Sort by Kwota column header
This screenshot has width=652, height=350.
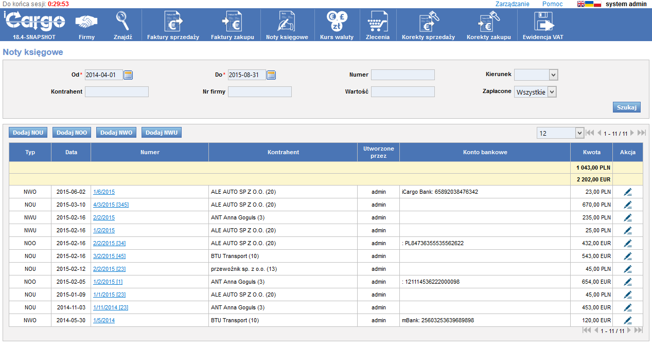pos(591,153)
